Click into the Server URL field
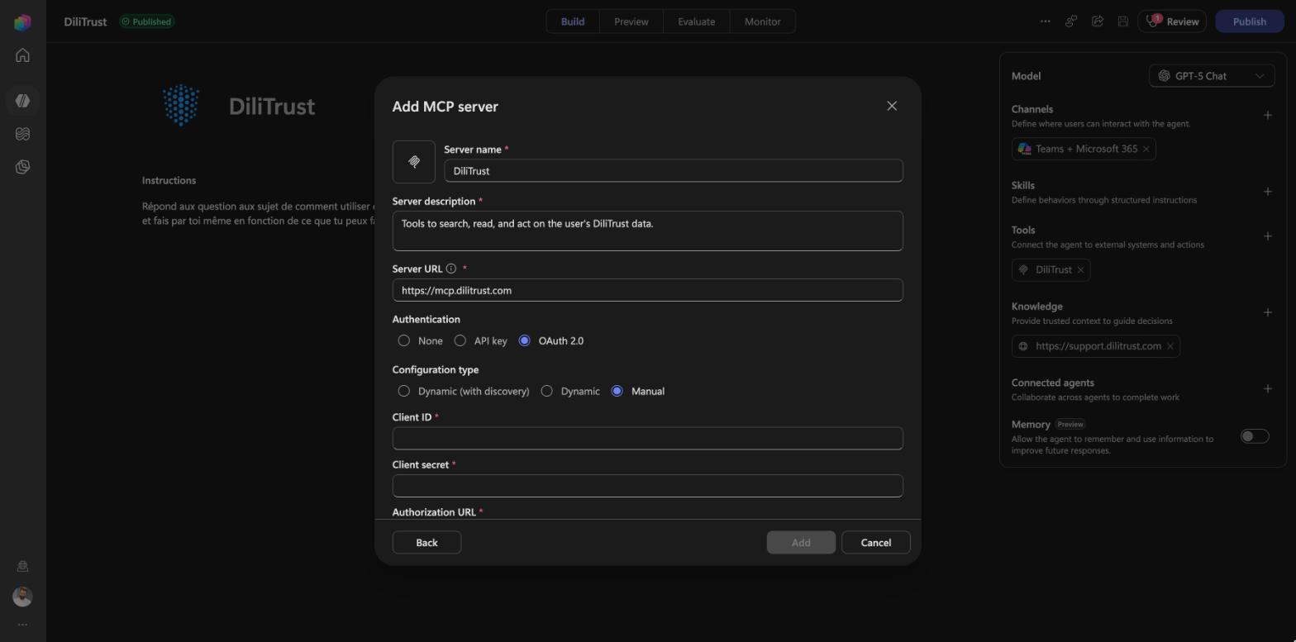The image size is (1296, 642). coord(648,290)
